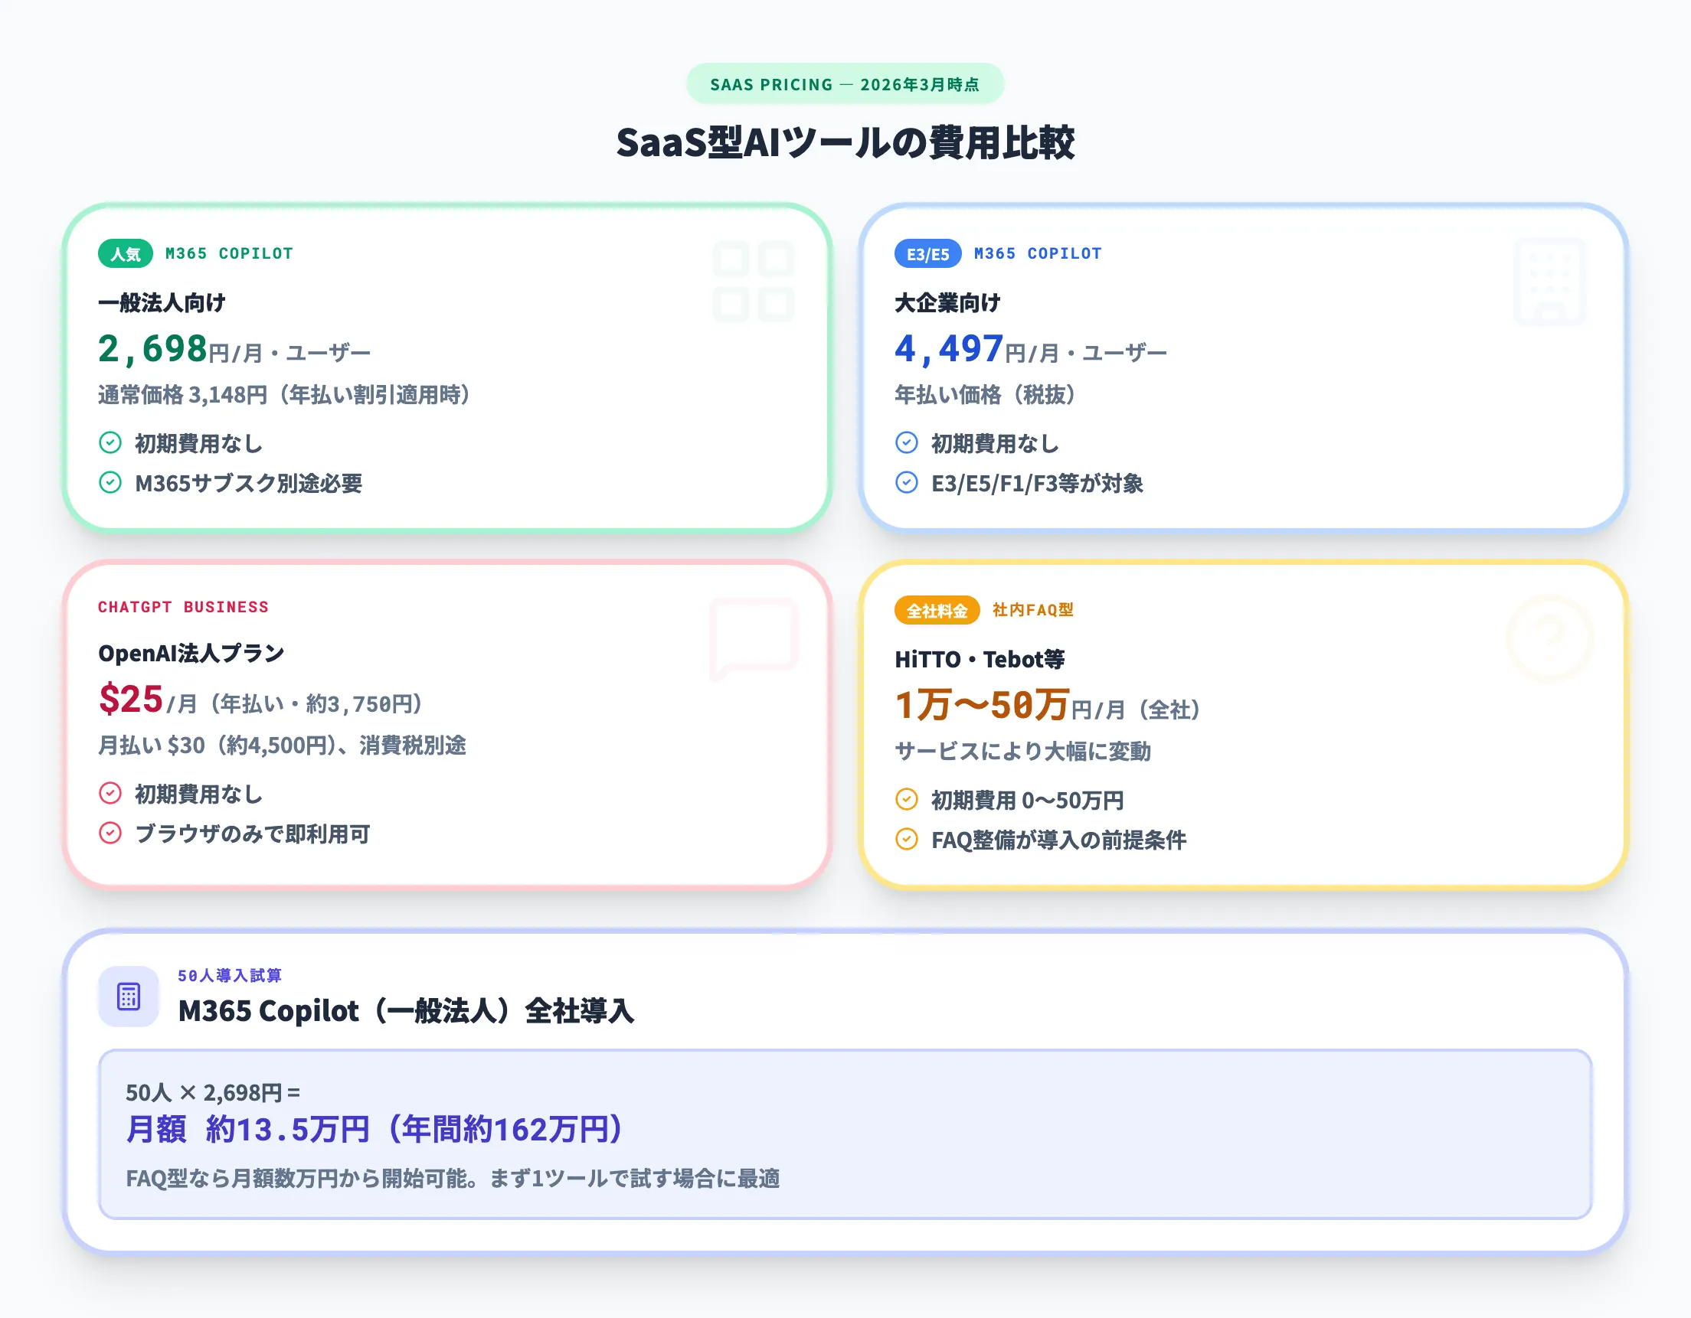This screenshot has width=1691, height=1318.
Task: Expand the 一般法人向け pricing card
Action: click(x=447, y=367)
